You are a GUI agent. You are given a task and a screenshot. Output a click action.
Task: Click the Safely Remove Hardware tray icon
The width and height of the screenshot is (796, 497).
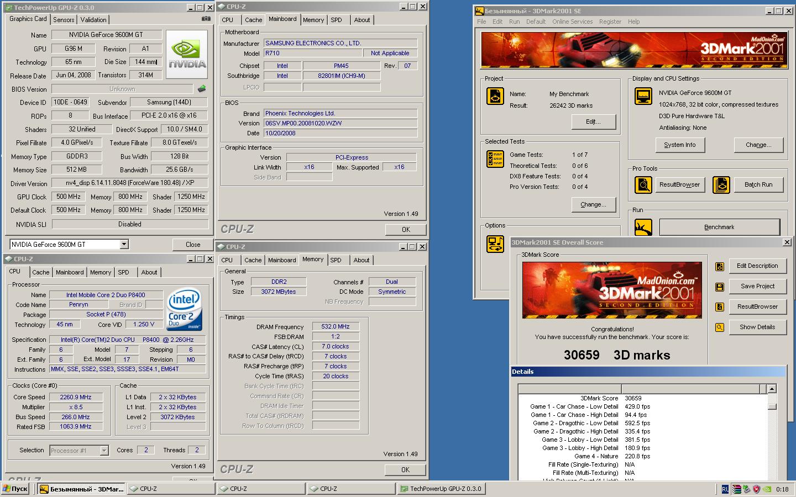coord(746,489)
